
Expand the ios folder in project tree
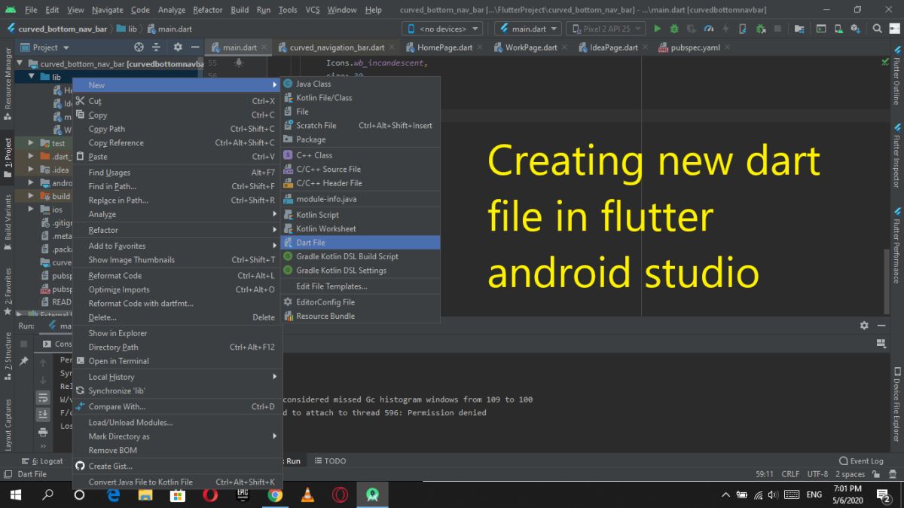(32, 210)
